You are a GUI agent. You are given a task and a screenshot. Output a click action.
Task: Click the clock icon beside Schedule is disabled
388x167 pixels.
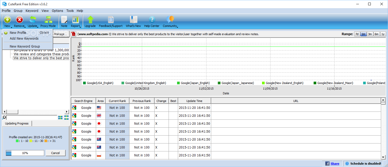pos(347,164)
